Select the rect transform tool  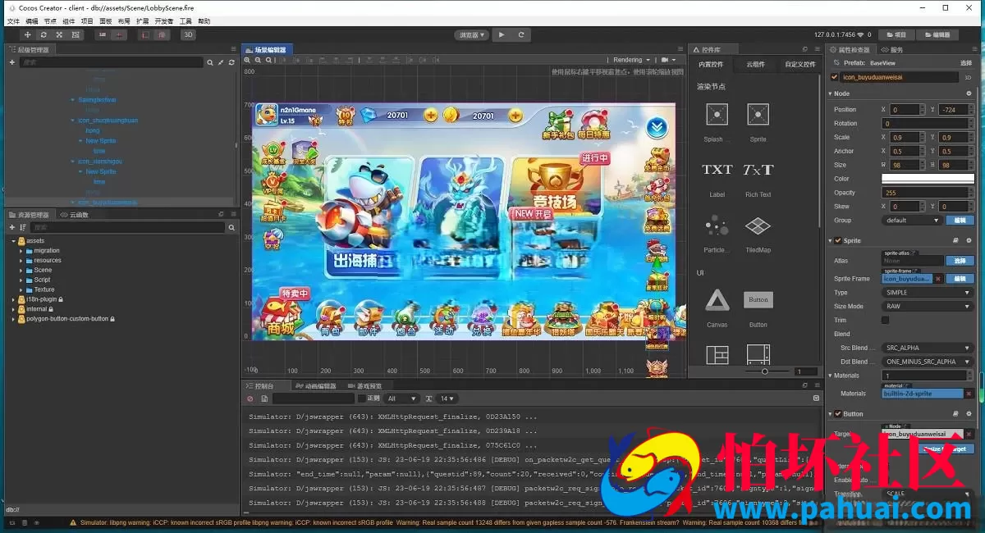(76, 35)
